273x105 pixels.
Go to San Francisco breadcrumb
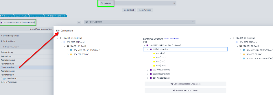(x=37, y=16)
